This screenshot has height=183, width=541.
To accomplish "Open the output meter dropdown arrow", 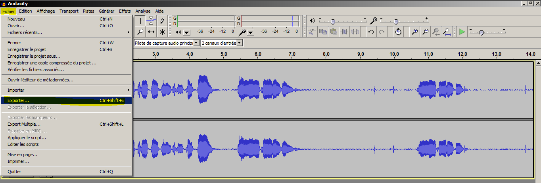I will [x=186, y=32].
